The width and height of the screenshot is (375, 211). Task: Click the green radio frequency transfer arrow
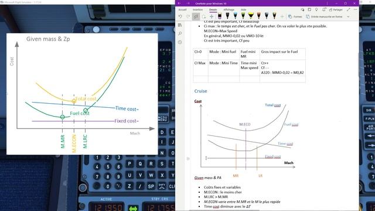[133, 209]
